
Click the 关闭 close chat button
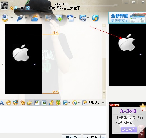tap(71, 137)
